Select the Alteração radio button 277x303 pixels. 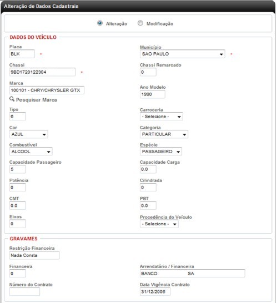(100, 23)
